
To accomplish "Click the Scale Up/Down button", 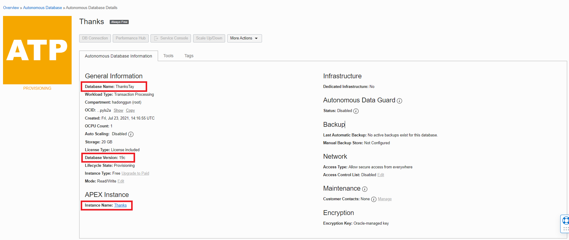I will (x=209, y=38).
